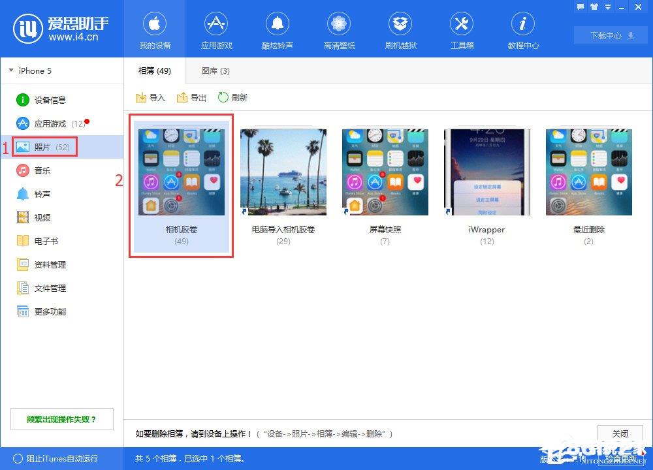
Task: Open the 教程中心 tutorial center
Action: 523,30
